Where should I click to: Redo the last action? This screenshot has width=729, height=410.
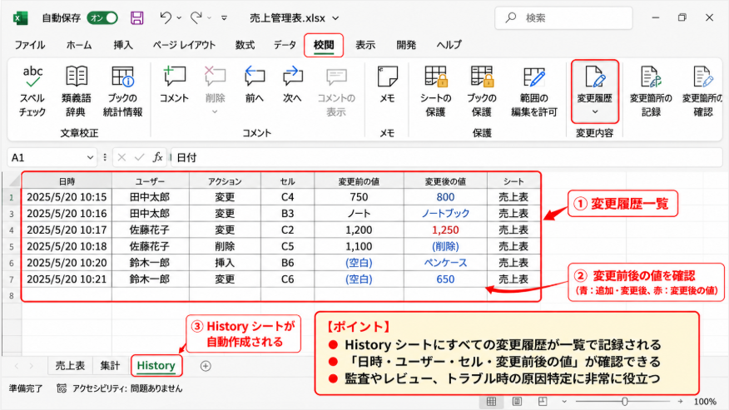tap(196, 18)
